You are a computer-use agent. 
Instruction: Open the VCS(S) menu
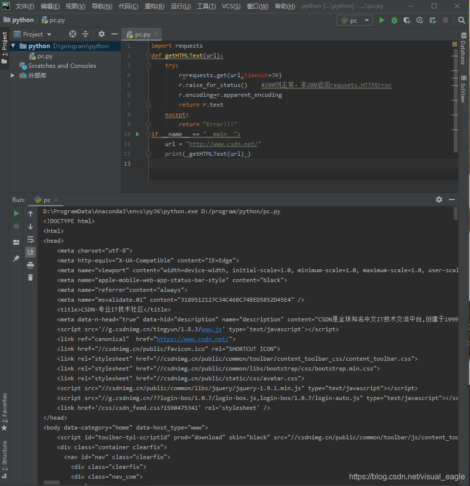pos(231,6)
